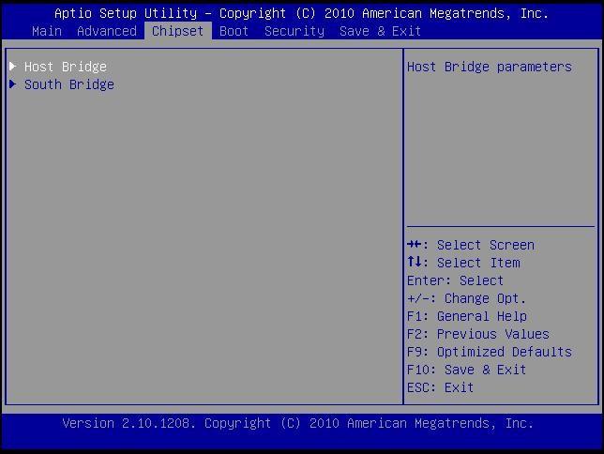
Task: Open the South Bridge submenu label
Action: 69,84
